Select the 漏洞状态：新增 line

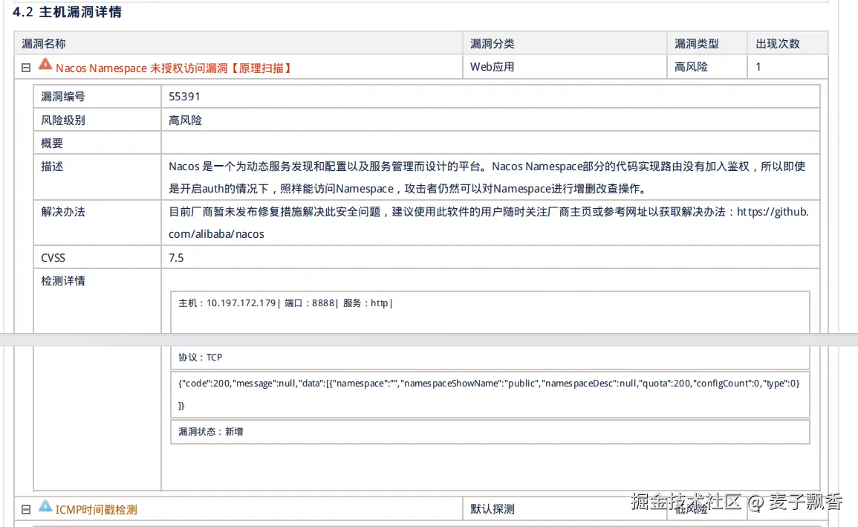pyautogui.click(x=211, y=432)
